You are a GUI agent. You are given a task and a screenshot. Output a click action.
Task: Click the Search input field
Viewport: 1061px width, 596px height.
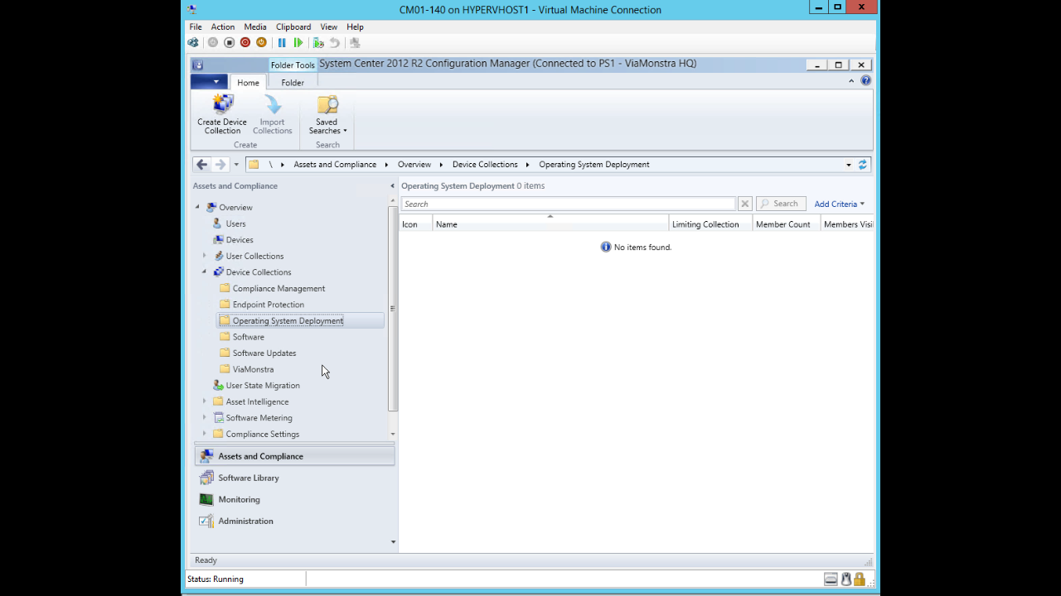(x=568, y=204)
